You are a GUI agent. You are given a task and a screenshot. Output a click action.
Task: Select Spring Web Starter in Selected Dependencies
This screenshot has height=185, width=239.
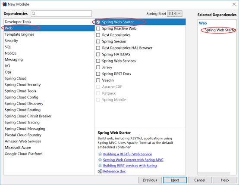(x=220, y=30)
